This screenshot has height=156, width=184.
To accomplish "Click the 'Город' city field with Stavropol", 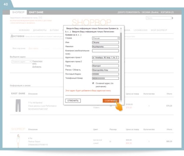I will tap(105, 66).
